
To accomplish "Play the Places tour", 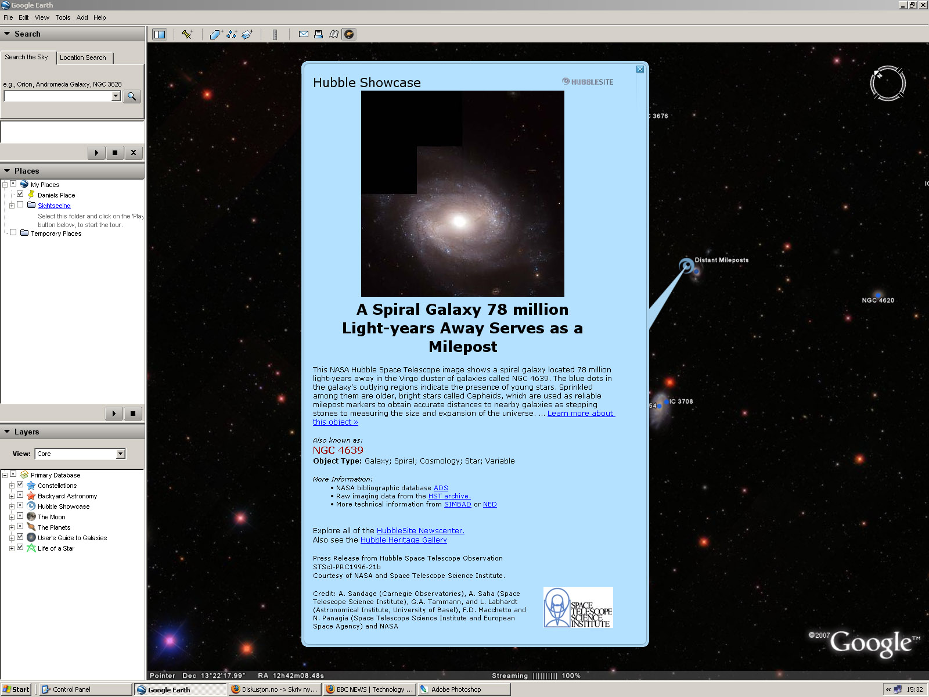I will pyautogui.click(x=114, y=414).
